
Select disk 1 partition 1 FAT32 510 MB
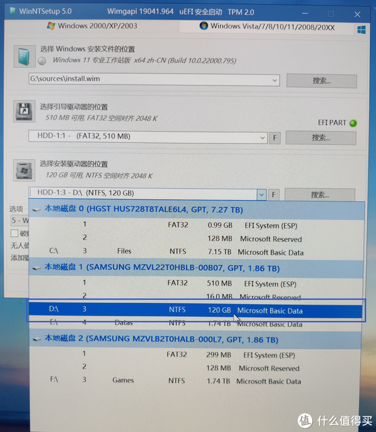[196, 283]
